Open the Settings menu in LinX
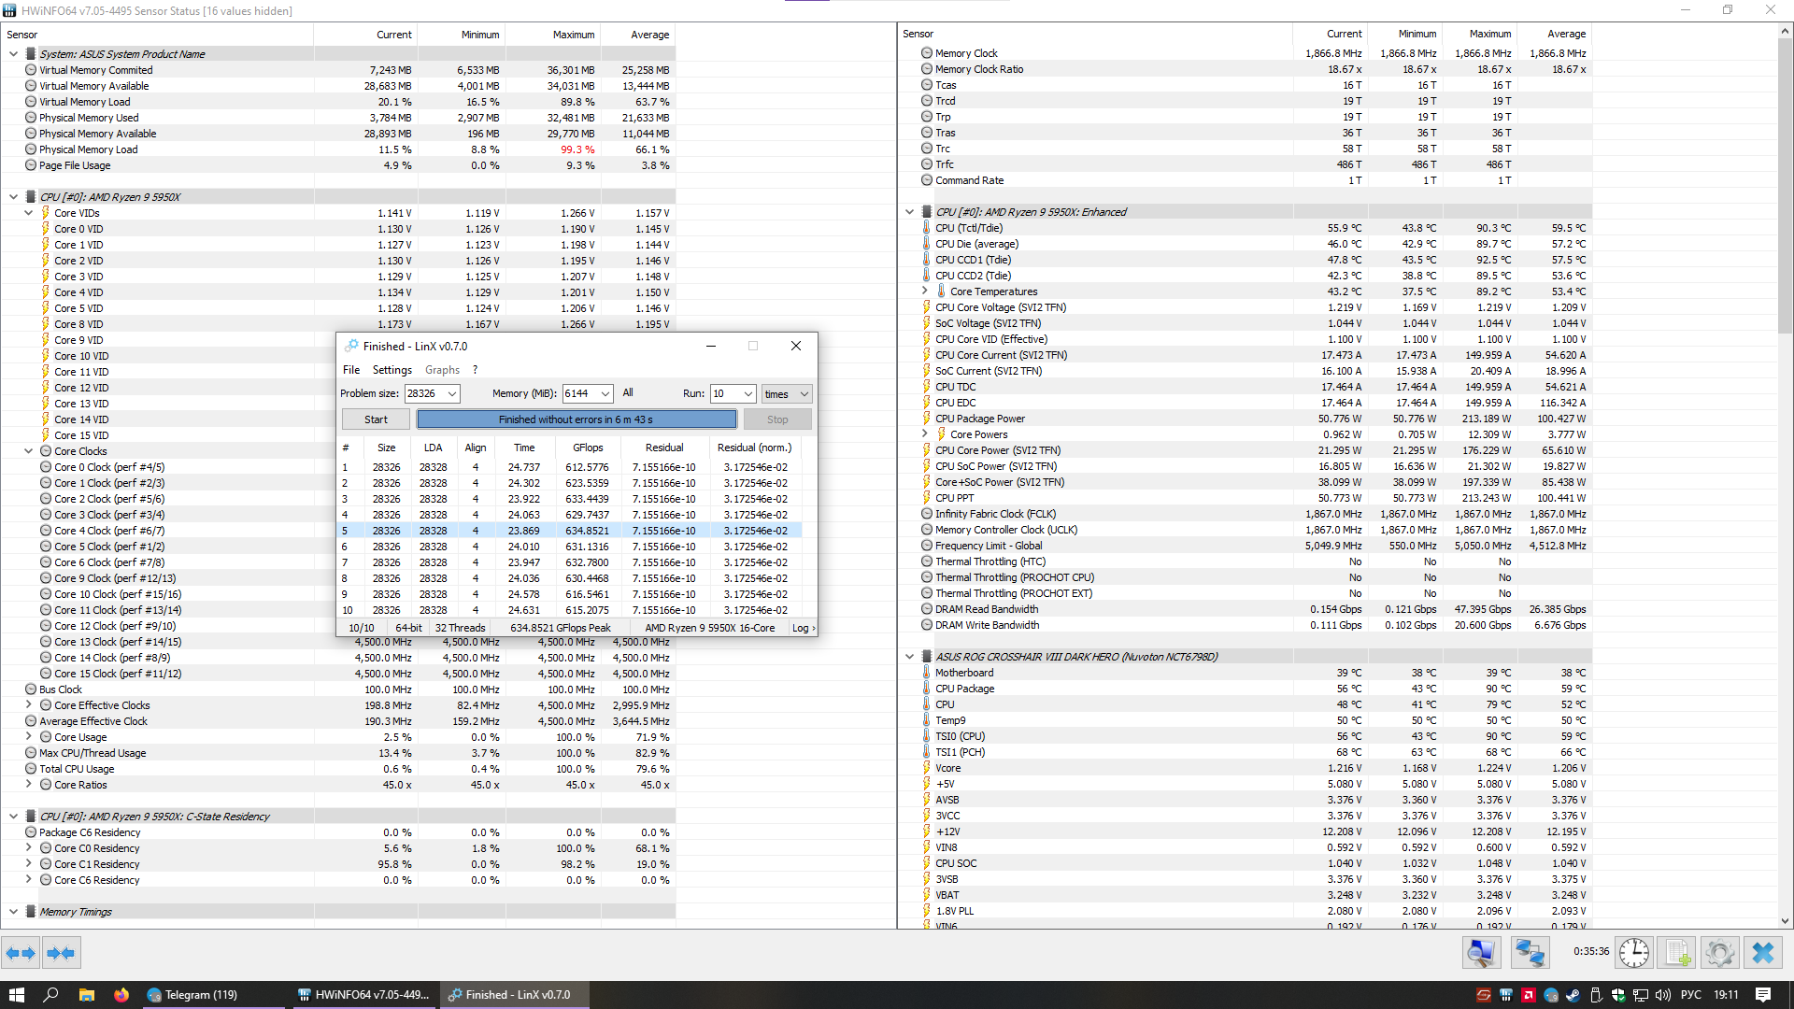The width and height of the screenshot is (1794, 1009). click(x=392, y=370)
